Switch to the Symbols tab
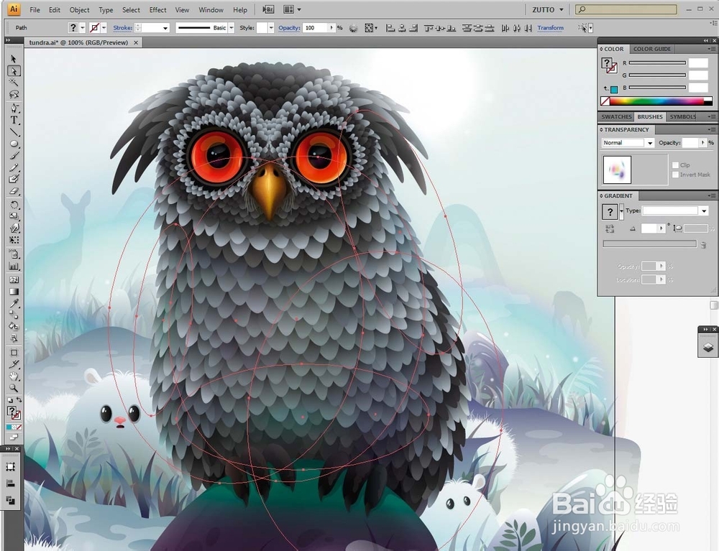 682,117
